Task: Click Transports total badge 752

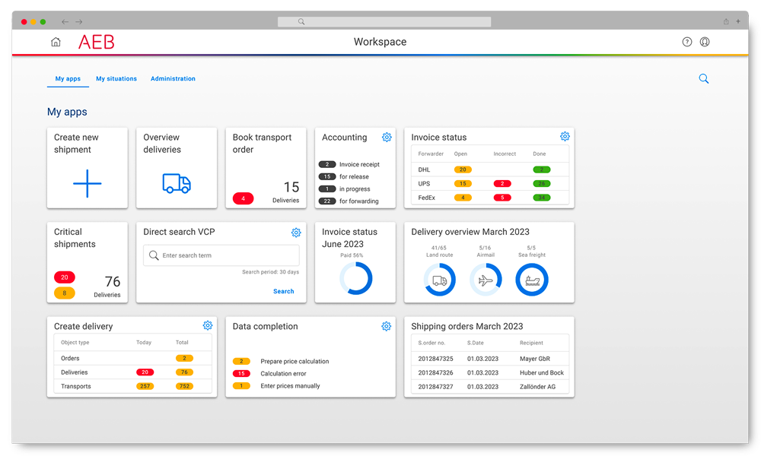Action: [184, 386]
